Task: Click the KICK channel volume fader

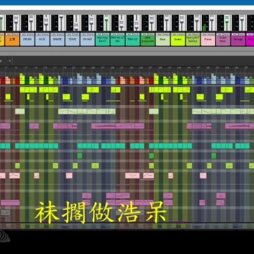Action: pyautogui.click(x=46, y=21)
